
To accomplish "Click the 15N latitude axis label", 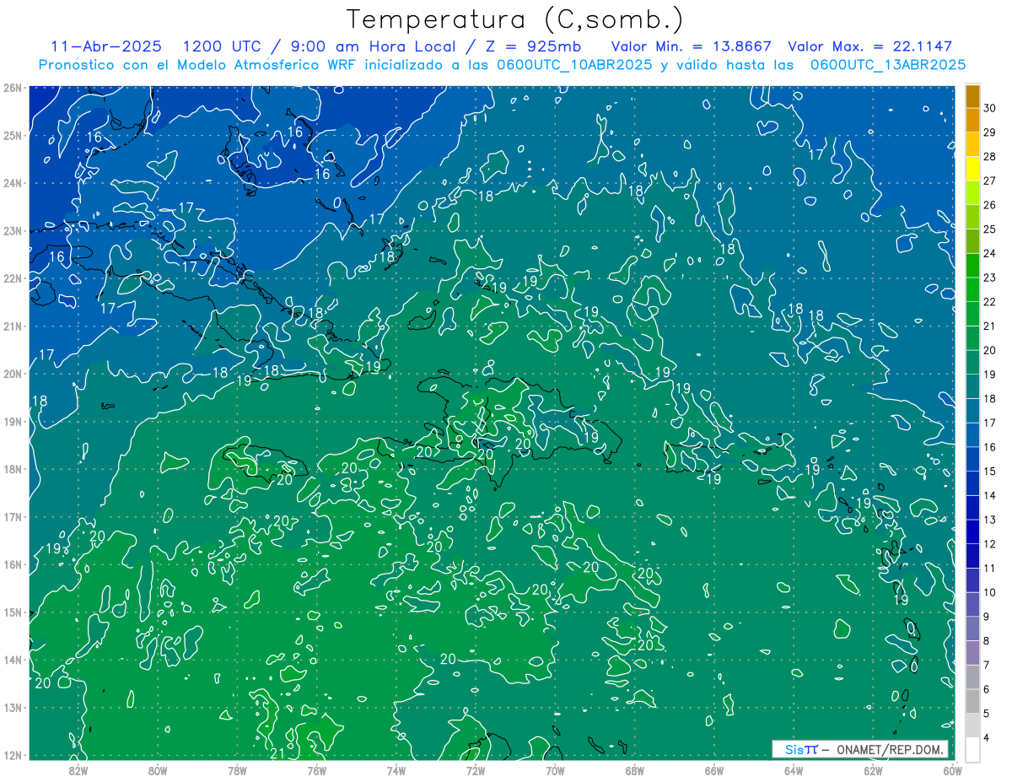I will [x=12, y=612].
